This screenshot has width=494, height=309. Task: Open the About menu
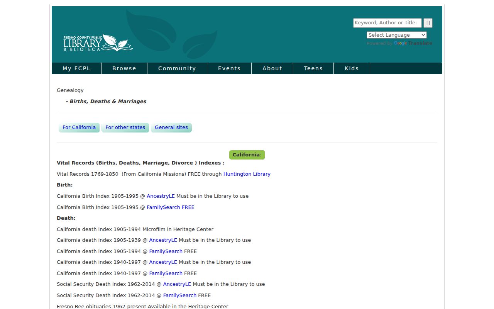(272, 68)
